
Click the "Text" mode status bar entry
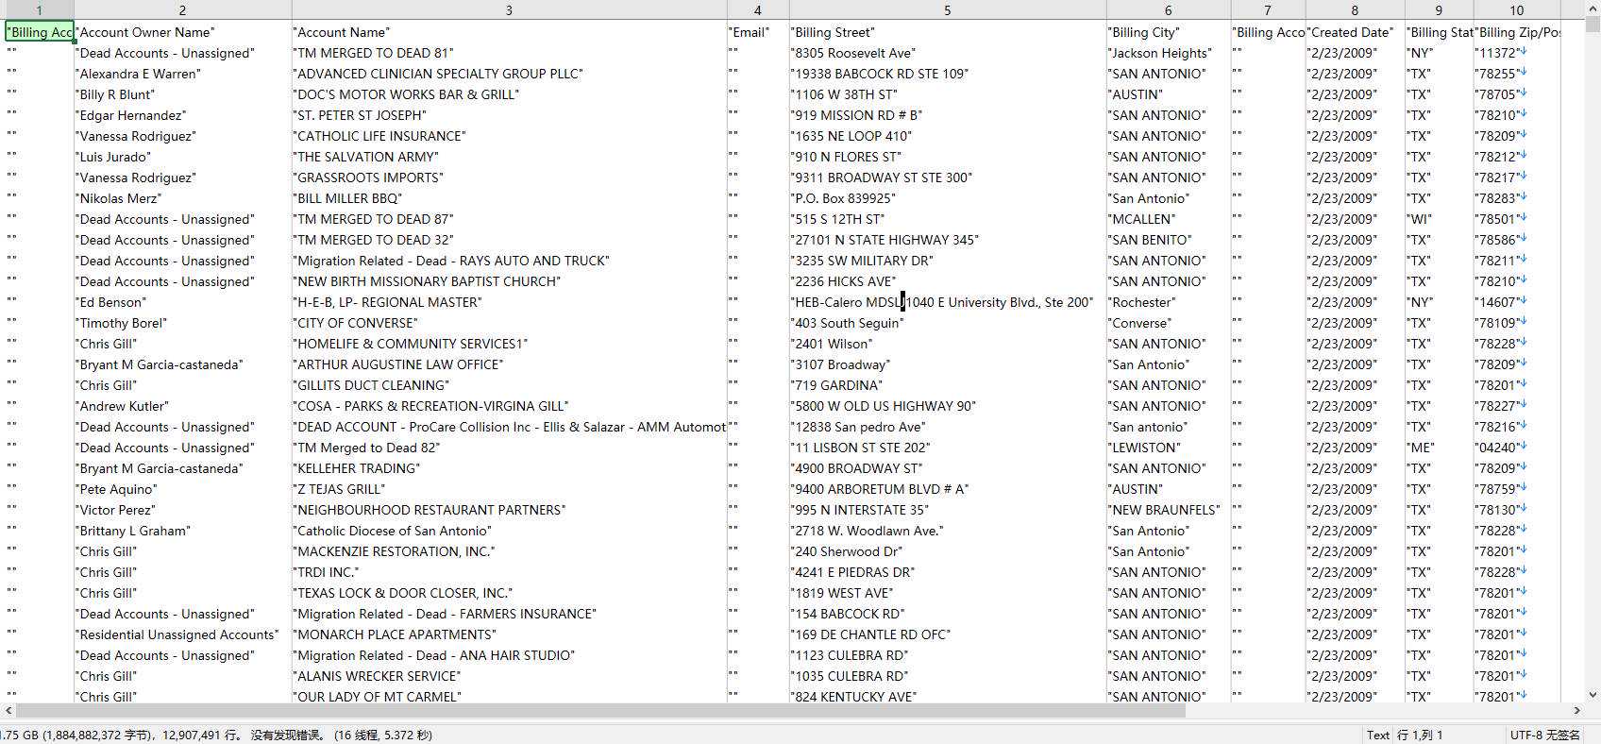[x=1378, y=735]
